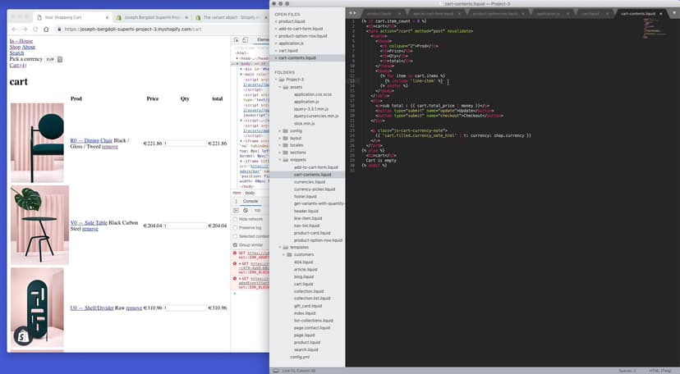Click the Shopify badge in the page corner
680x374 pixels.
pyautogui.click(x=22, y=336)
